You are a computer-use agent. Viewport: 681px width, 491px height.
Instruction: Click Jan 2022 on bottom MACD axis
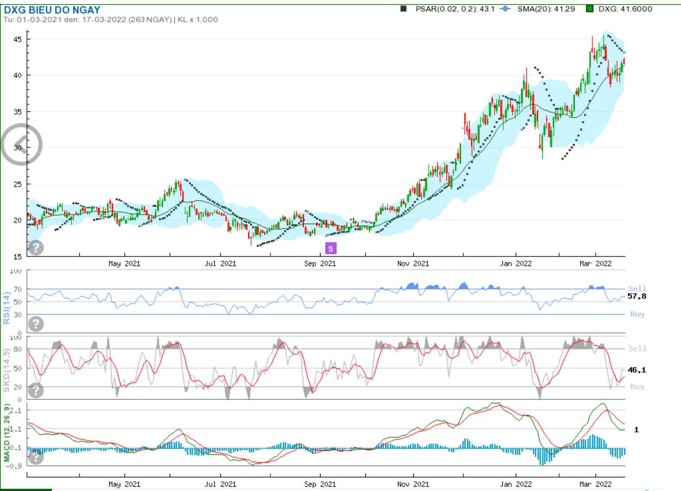516,484
